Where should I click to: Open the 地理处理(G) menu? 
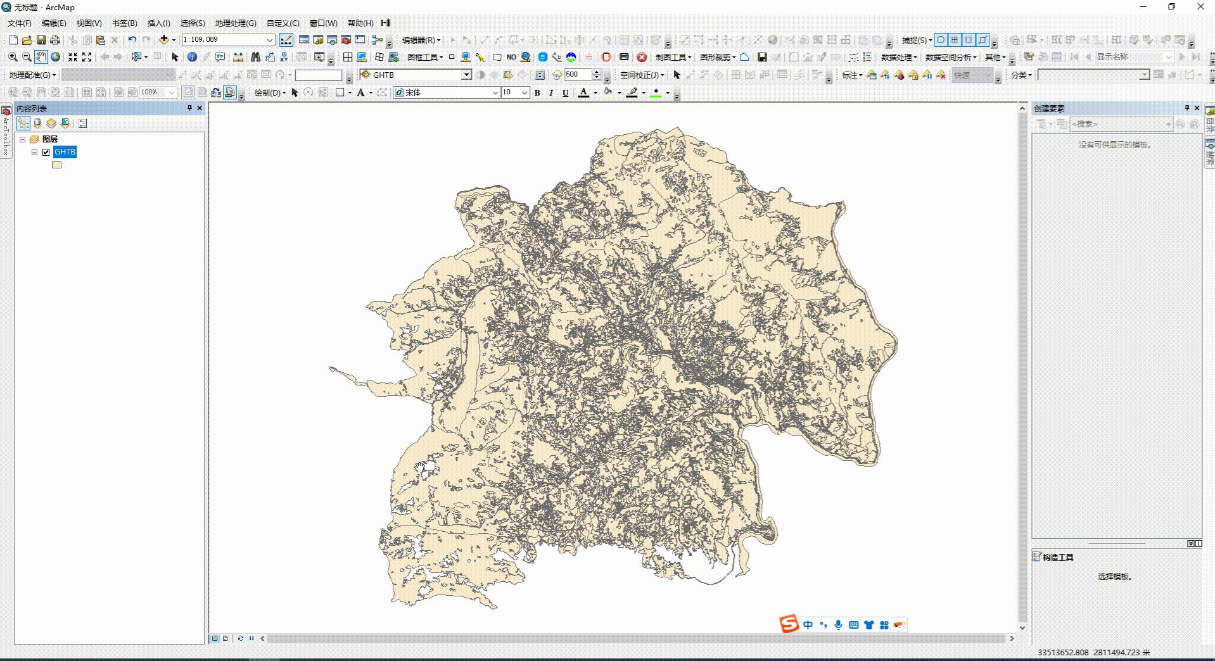coord(234,23)
